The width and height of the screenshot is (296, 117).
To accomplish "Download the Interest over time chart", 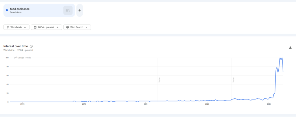I will tap(290, 48).
